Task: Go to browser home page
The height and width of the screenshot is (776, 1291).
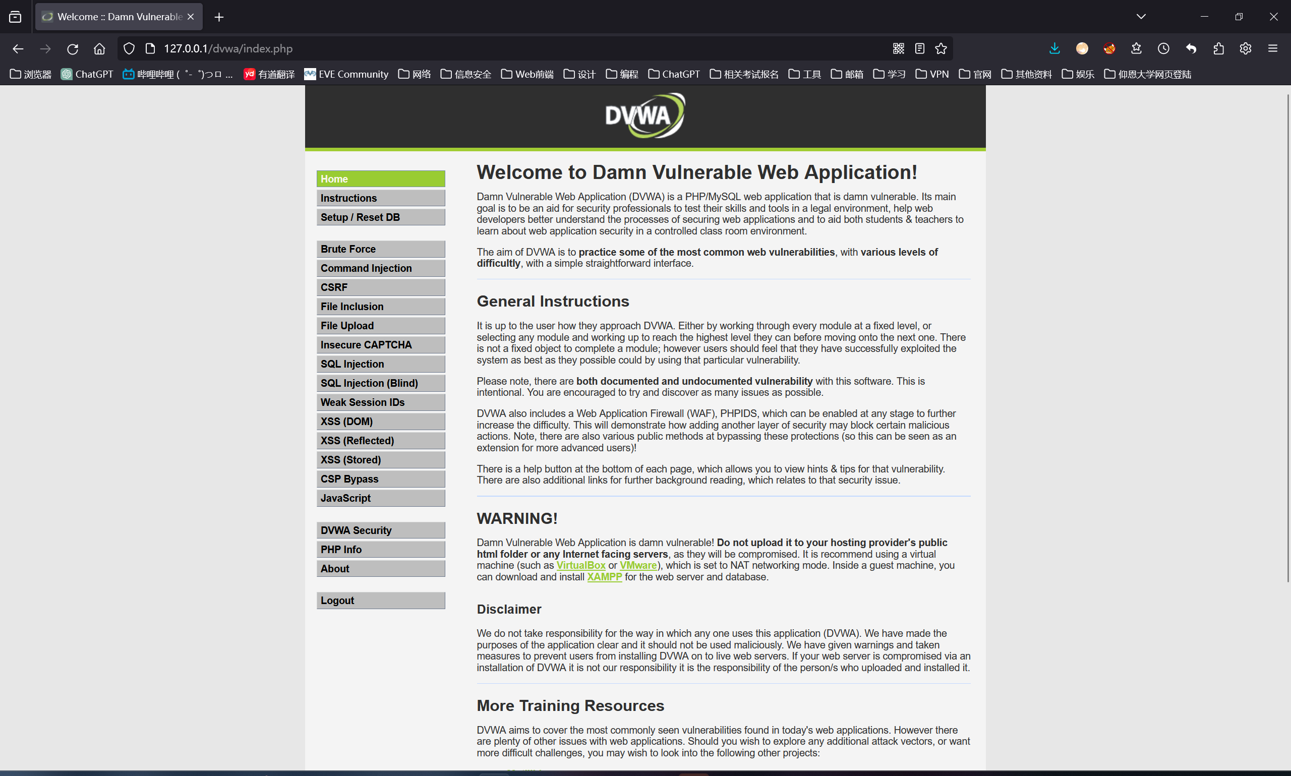Action: (x=99, y=48)
